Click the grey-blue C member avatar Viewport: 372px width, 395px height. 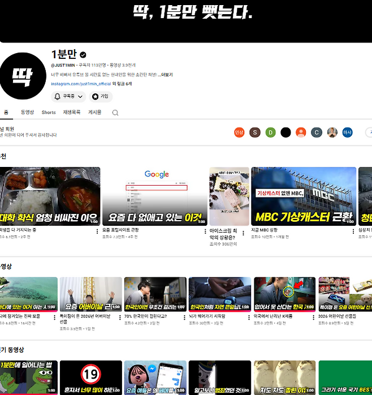pyautogui.click(x=317, y=132)
